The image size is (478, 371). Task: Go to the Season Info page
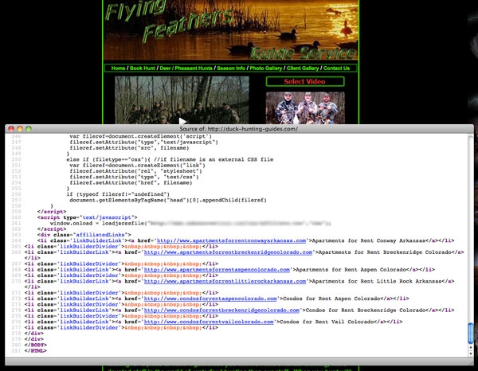(x=231, y=68)
